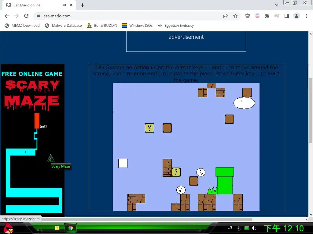Image resolution: width=313 pixels, height=234 pixels.
Task: Click the round white enemy on ground
Action: coord(181,190)
